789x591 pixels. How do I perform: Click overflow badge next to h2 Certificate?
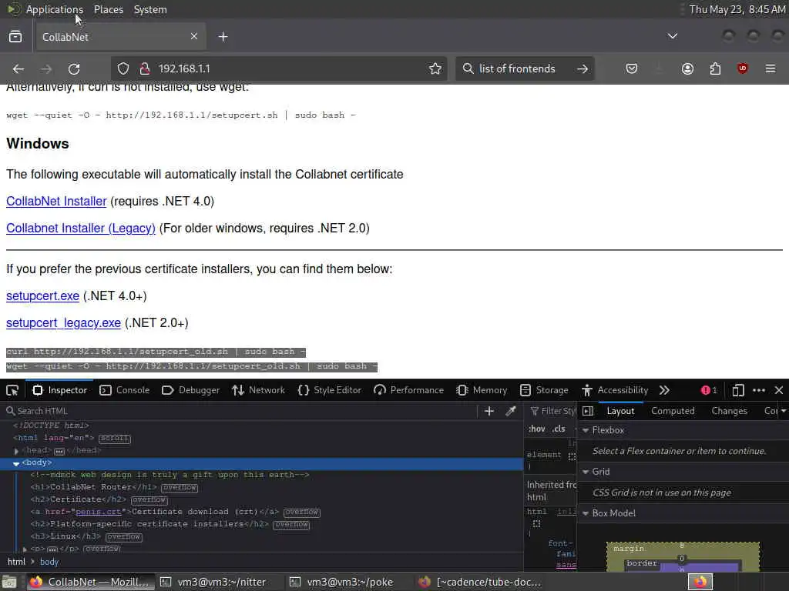[x=149, y=500]
